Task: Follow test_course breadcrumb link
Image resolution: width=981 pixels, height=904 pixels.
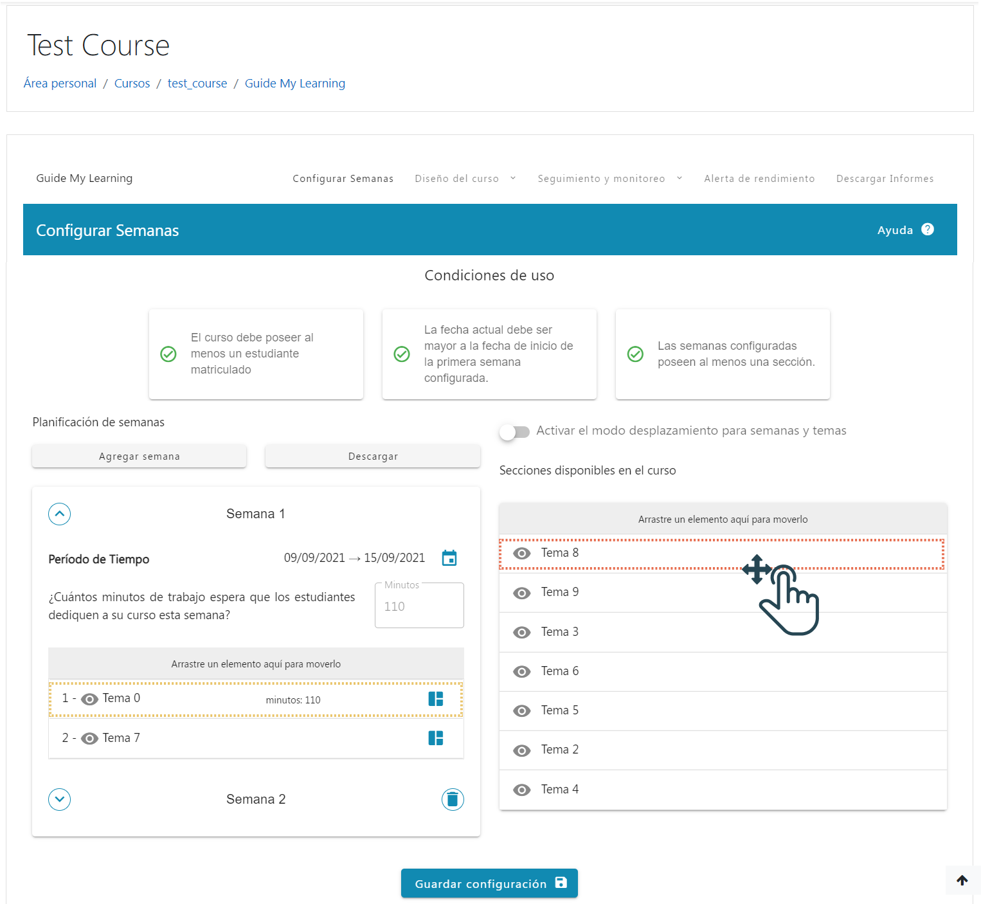Action: pos(197,83)
